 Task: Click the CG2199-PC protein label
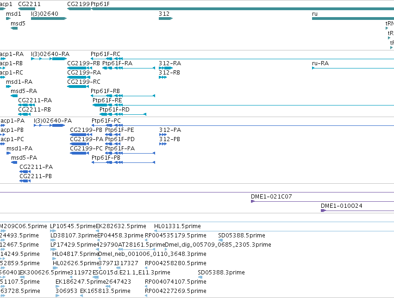click(87, 149)
